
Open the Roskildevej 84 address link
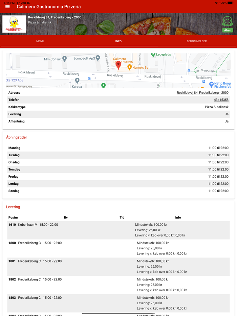click(202, 93)
